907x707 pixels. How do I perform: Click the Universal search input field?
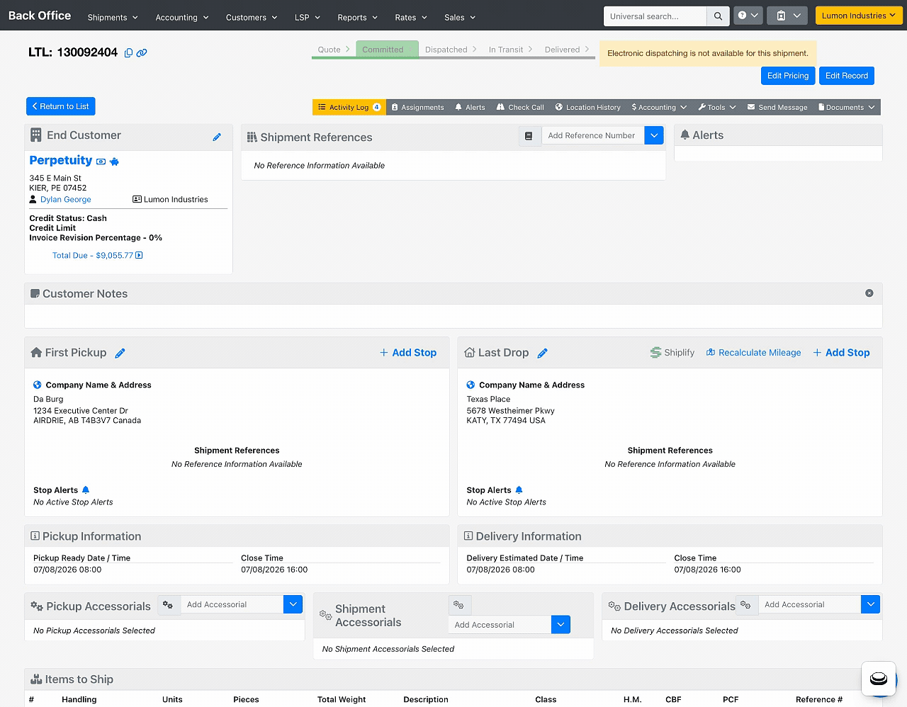(655, 16)
